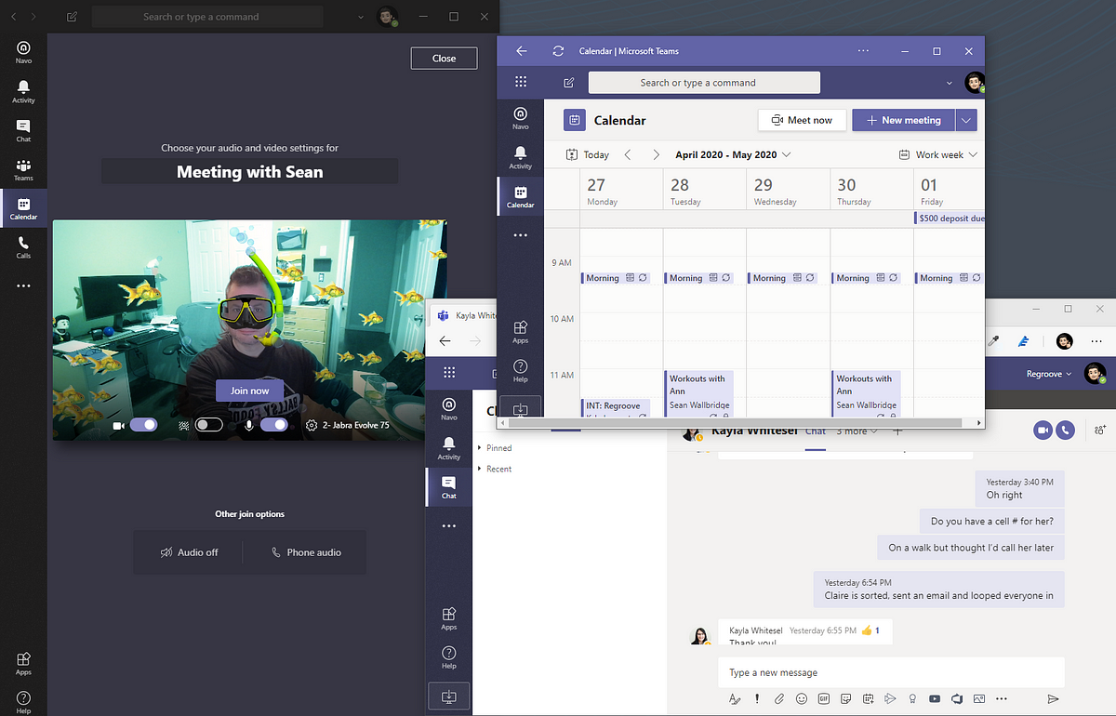Start audio call with Kayla Whitesel
The image size is (1116, 716).
[1066, 430]
